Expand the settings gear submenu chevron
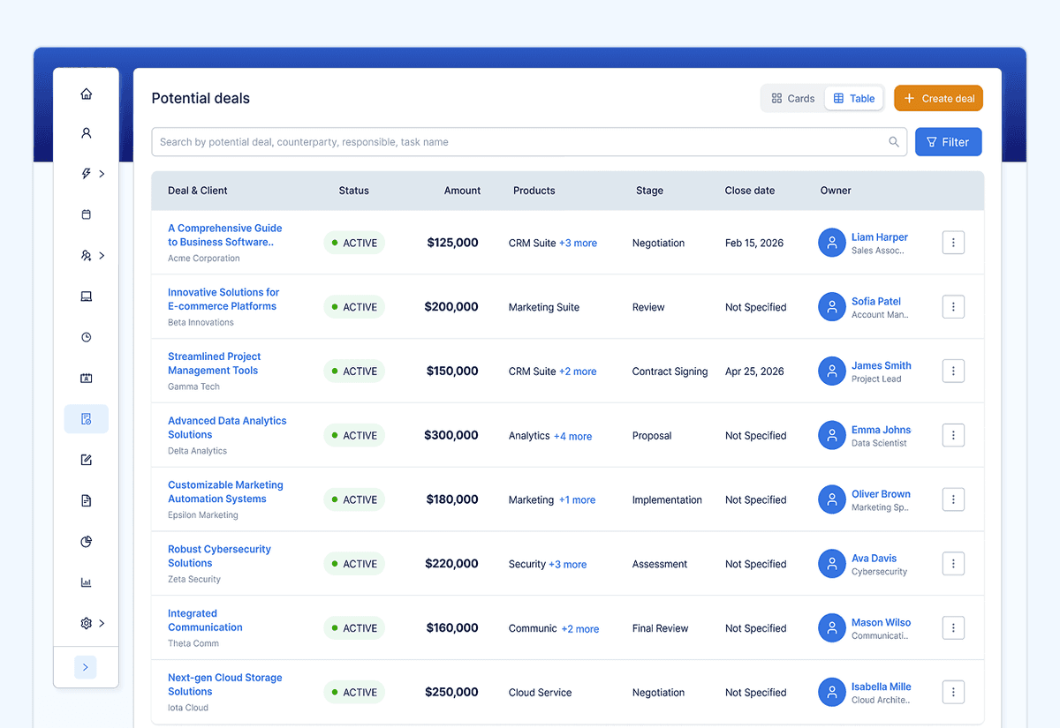Screen dimensions: 1060x728 [x=102, y=623]
